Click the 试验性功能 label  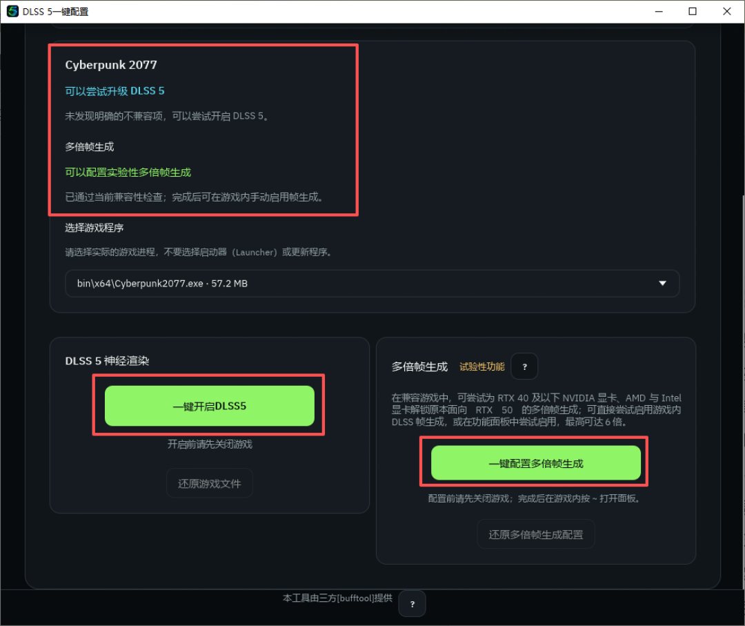tap(481, 366)
